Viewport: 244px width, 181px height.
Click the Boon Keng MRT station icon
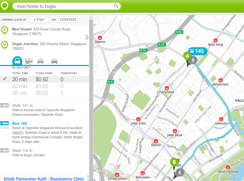coord(215,40)
